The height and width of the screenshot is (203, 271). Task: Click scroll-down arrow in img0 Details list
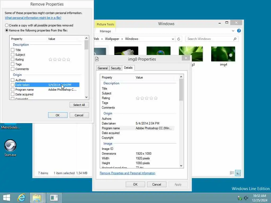point(181,166)
